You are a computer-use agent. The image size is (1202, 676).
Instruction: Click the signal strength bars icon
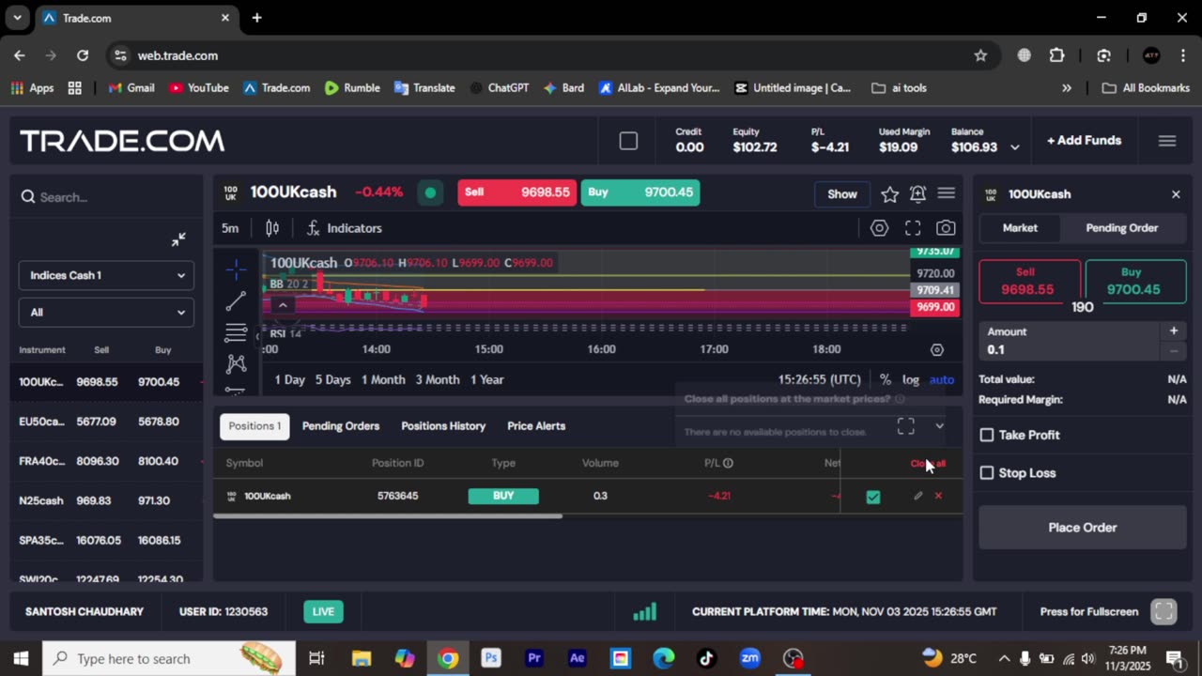(x=644, y=612)
